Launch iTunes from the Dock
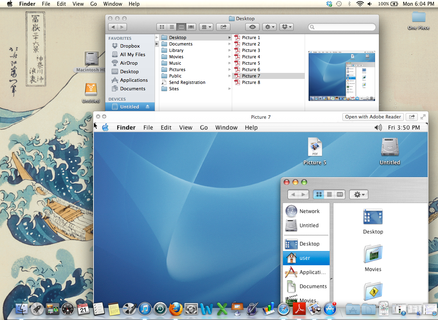 click(145, 309)
